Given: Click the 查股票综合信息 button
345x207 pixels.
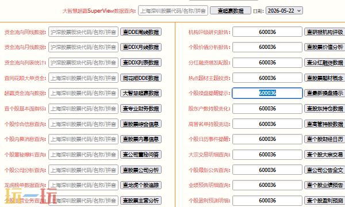Looking at the screenshot, I should click(141, 124).
